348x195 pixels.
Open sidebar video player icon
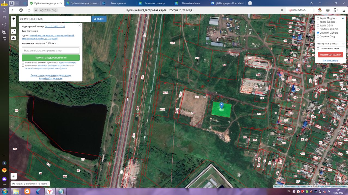click(4, 24)
